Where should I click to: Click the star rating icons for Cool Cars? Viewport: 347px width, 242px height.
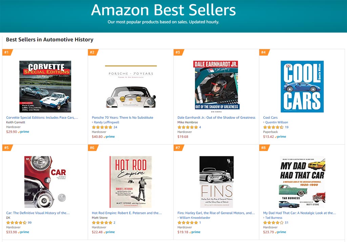[x=273, y=127]
